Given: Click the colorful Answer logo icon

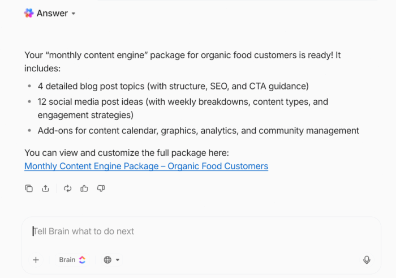Looking at the screenshot, I should coord(29,13).
